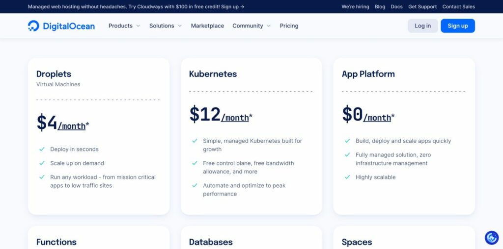The height and width of the screenshot is (249, 503).
Task: Expand the Solutions dropdown menu
Action: click(x=165, y=26)
